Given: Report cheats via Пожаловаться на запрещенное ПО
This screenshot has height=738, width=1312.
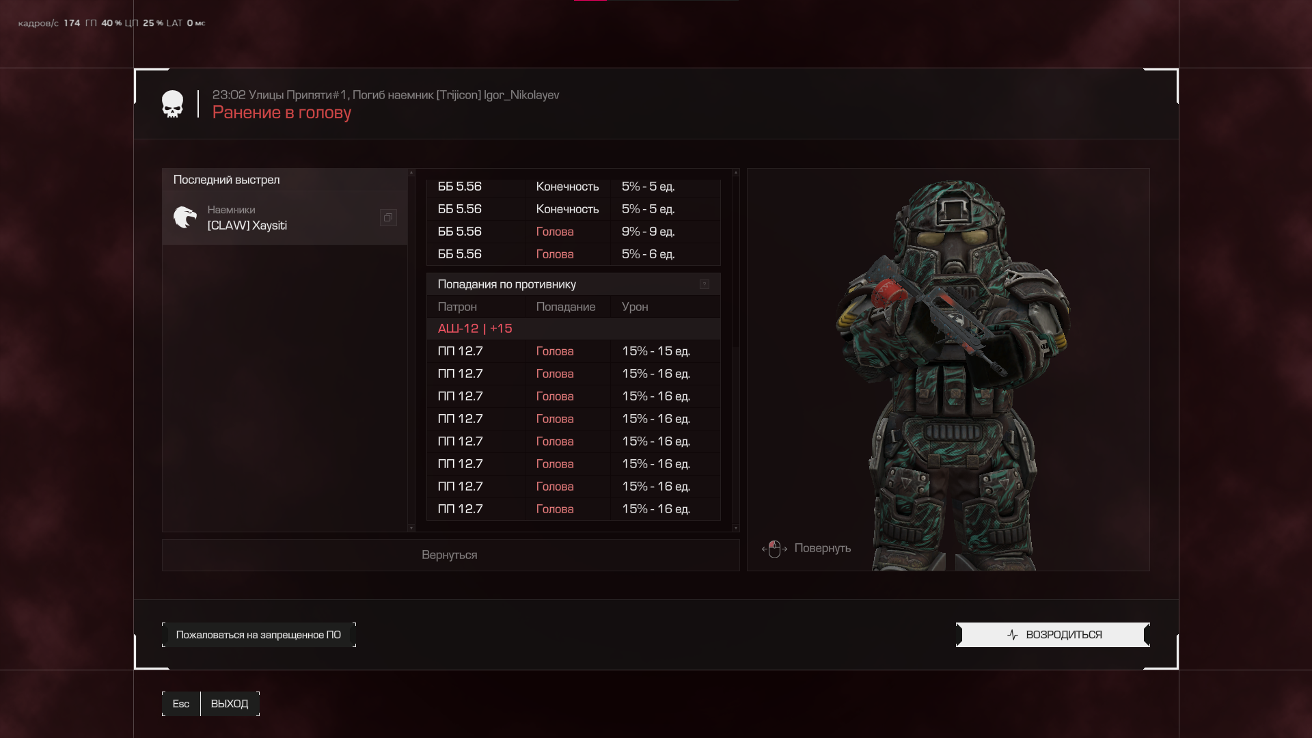Looking at the screenshot, I should (258, 635).
